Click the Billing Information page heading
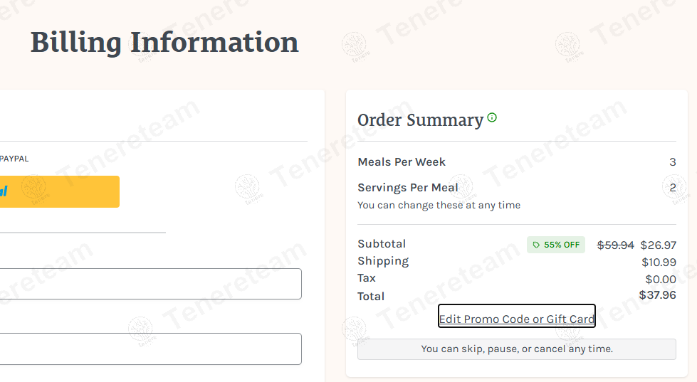This screenshot has width=697, height=382. [x=164, y=43]
